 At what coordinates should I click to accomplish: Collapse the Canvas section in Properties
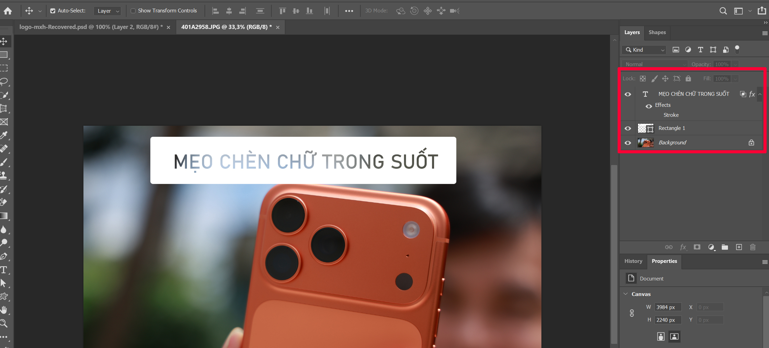[626, 294]
